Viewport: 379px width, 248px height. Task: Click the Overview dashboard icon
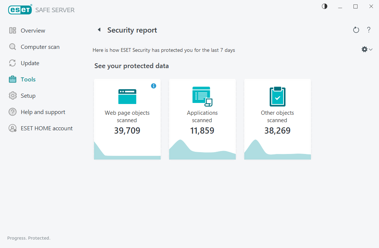click(x=13, y=30)
